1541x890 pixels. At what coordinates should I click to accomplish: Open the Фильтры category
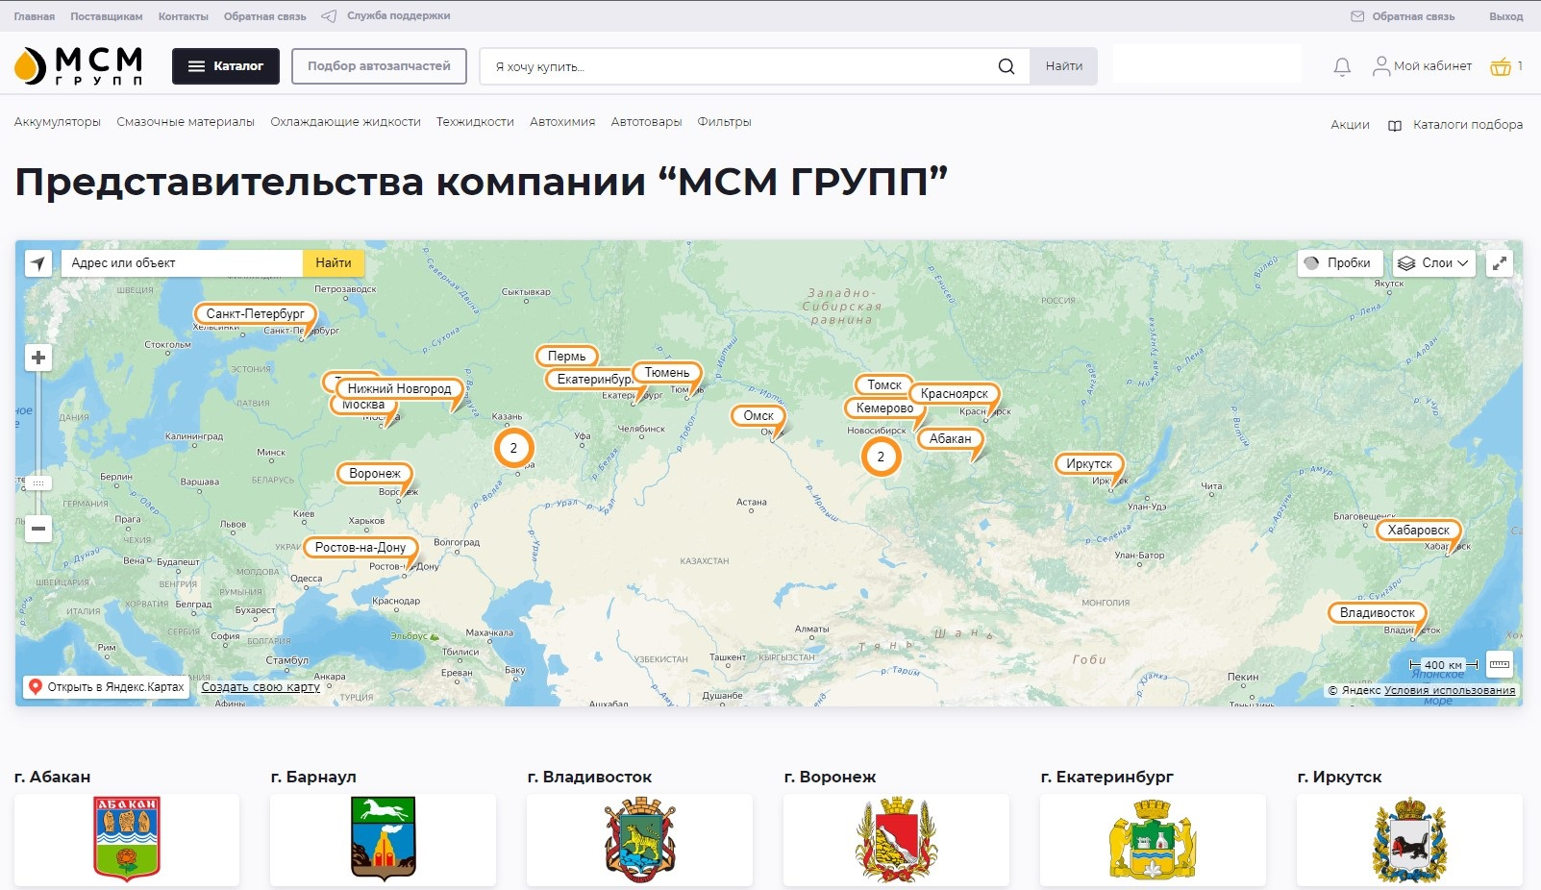pyautogui.click(x=724, y=122)
